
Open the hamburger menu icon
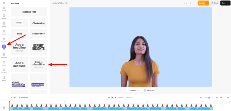[x=4, y=3]
